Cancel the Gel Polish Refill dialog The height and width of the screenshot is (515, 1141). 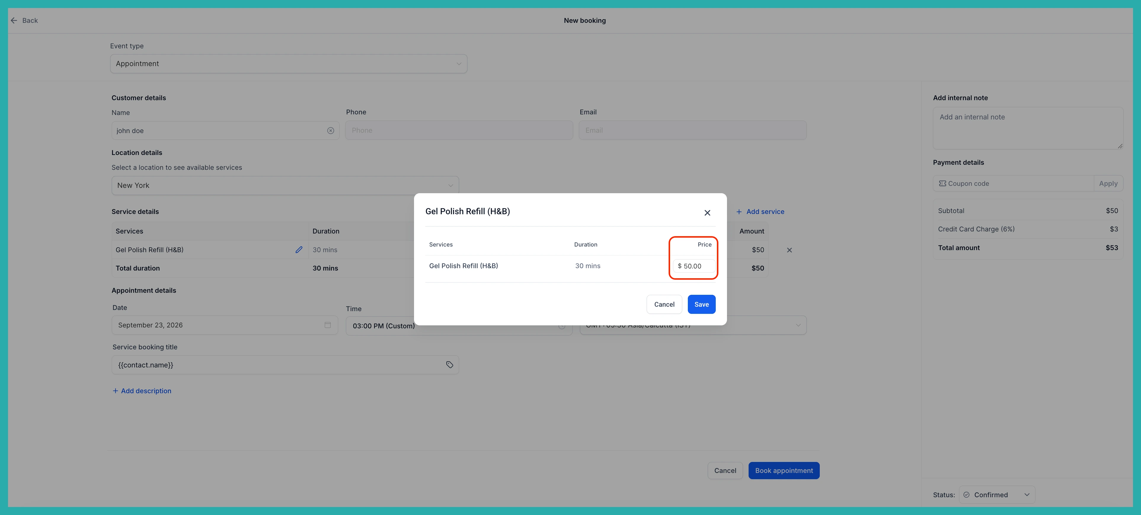coord(664,304)
